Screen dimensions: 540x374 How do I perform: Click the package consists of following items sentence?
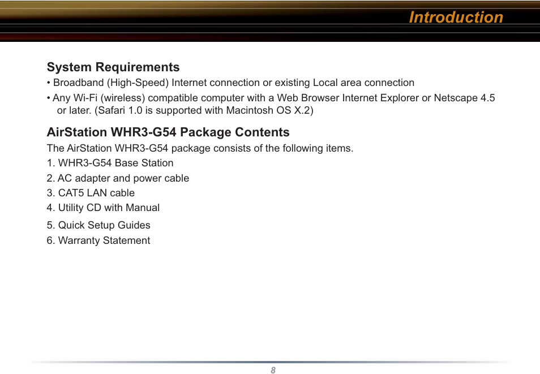click(200, 148)
